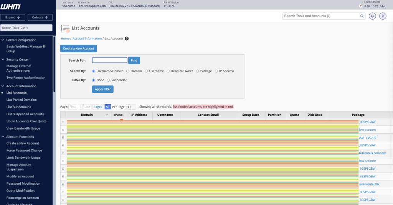The width and height of the screenshot is (393, 205).
Task: Open the notifications bell icon
Action: click(x=372, y=16)
